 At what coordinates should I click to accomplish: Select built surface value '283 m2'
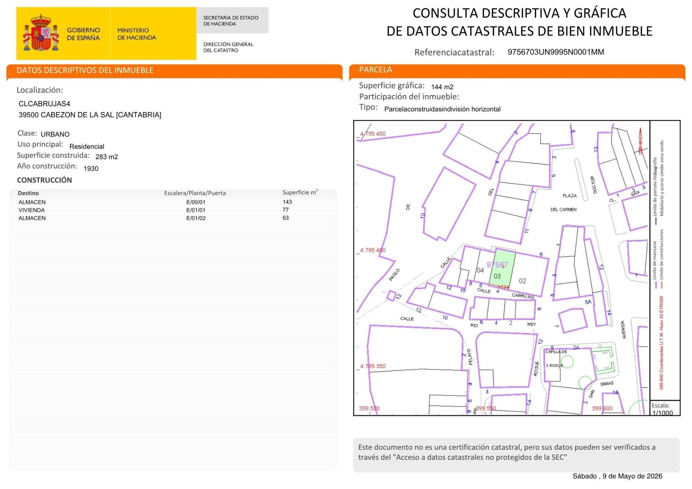(x=107, y=157)
